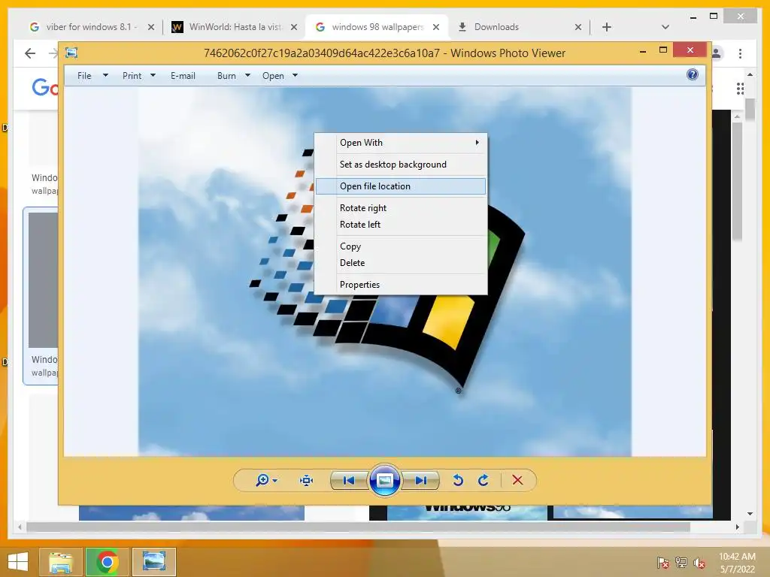Rotate clockwise toolbar icon
The width and height of the screenshot is (770, 577).
(484, 480)
